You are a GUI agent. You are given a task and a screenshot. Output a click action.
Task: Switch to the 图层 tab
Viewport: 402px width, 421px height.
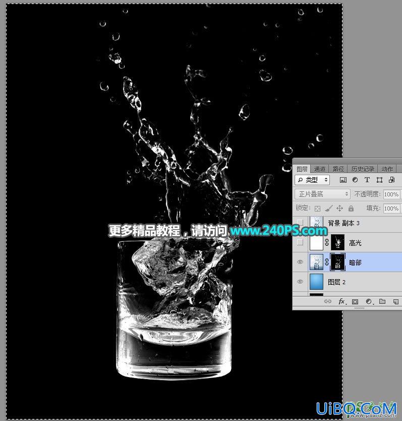pos(302,169)
